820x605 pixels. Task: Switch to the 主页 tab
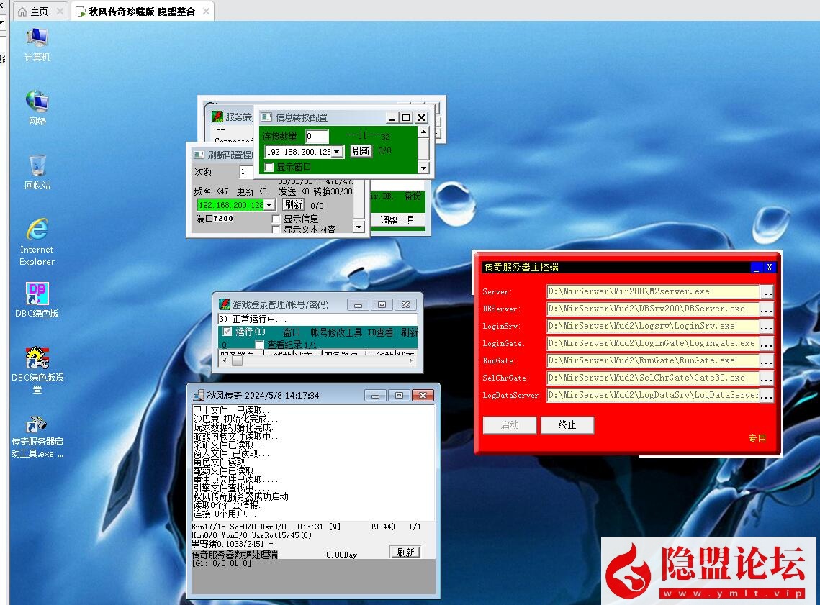(39, 12)
